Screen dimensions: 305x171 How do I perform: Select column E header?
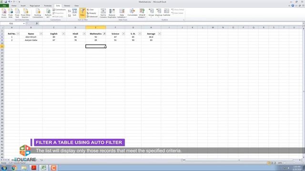point(96,28)
